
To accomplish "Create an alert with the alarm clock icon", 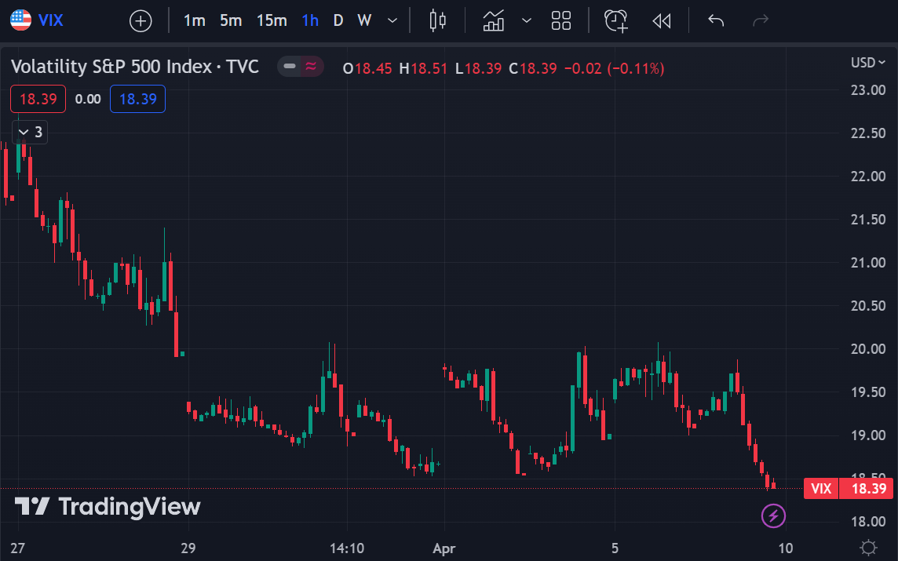I will [616, 20].
